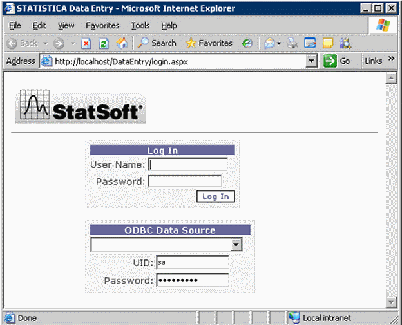Click the Local intranet zone icon
Screen dimensions: 402x325
pos(294,318)
